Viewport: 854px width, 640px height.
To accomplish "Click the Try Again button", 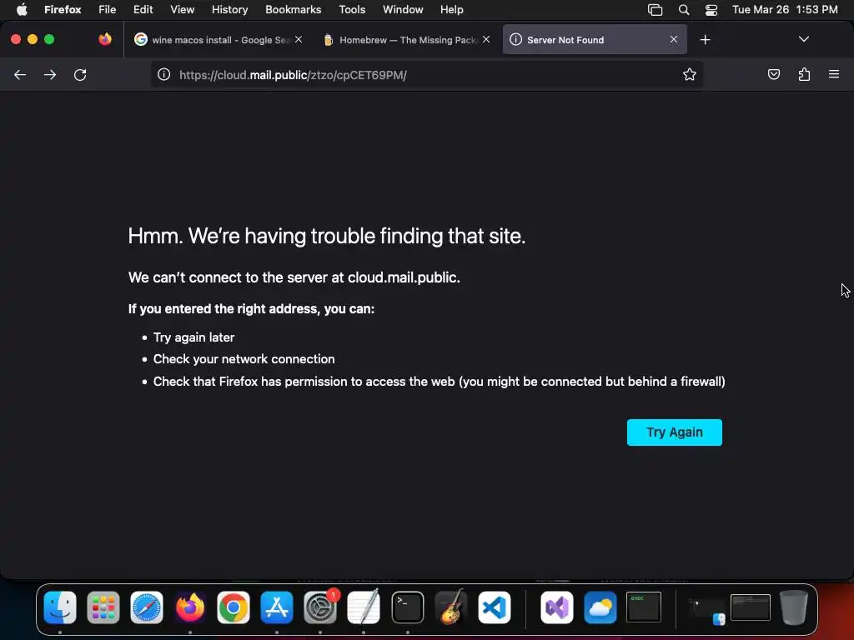I will pyautogui.click(x=674, y=432).
